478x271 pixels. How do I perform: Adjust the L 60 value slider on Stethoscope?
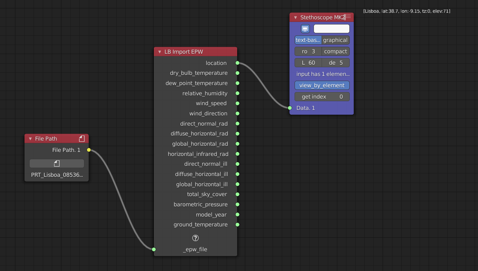coord(308,62)
